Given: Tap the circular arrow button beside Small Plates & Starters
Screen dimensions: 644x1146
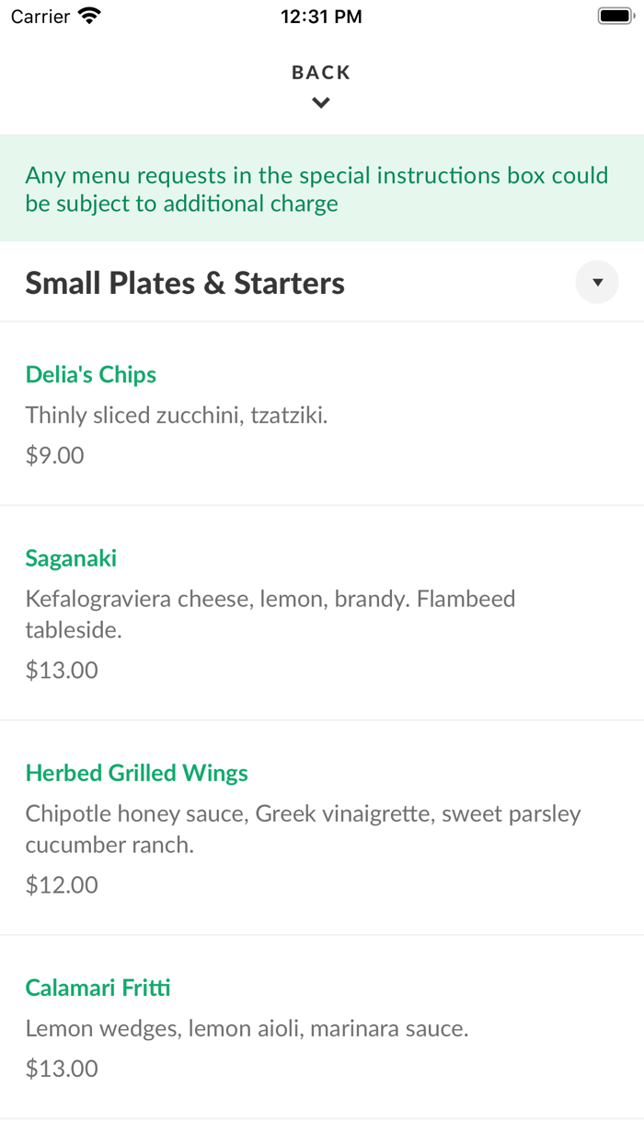Looking at the screenshot, I should coord(597,282).
